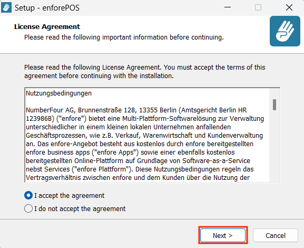Cancel the installation
Image resolution: width=304 pixels, height=248 pixels.
point(276,235)
